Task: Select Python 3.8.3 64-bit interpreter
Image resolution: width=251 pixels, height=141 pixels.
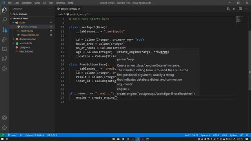Action: [x=35, y=135]
